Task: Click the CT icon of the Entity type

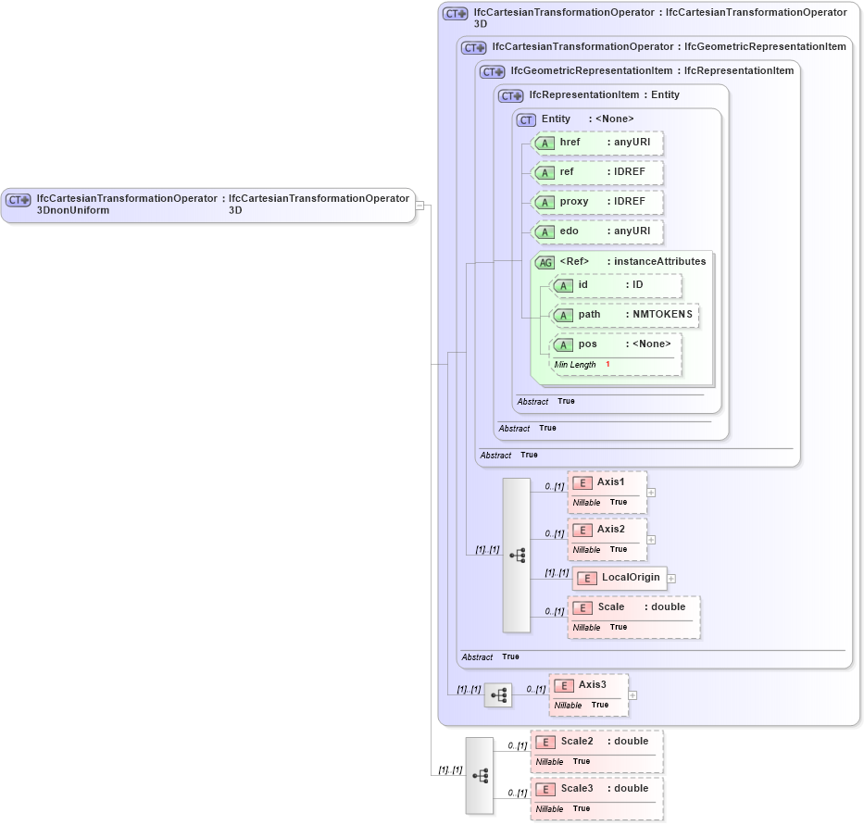Action: 525,119
